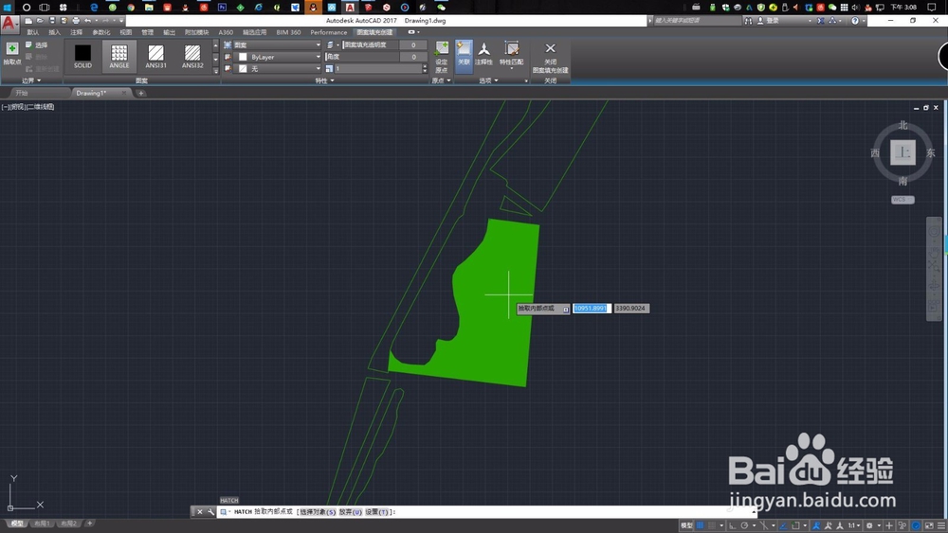948x533 pixels.
Task: Expand the Boundaries (边界) panel
Action: 31,80
